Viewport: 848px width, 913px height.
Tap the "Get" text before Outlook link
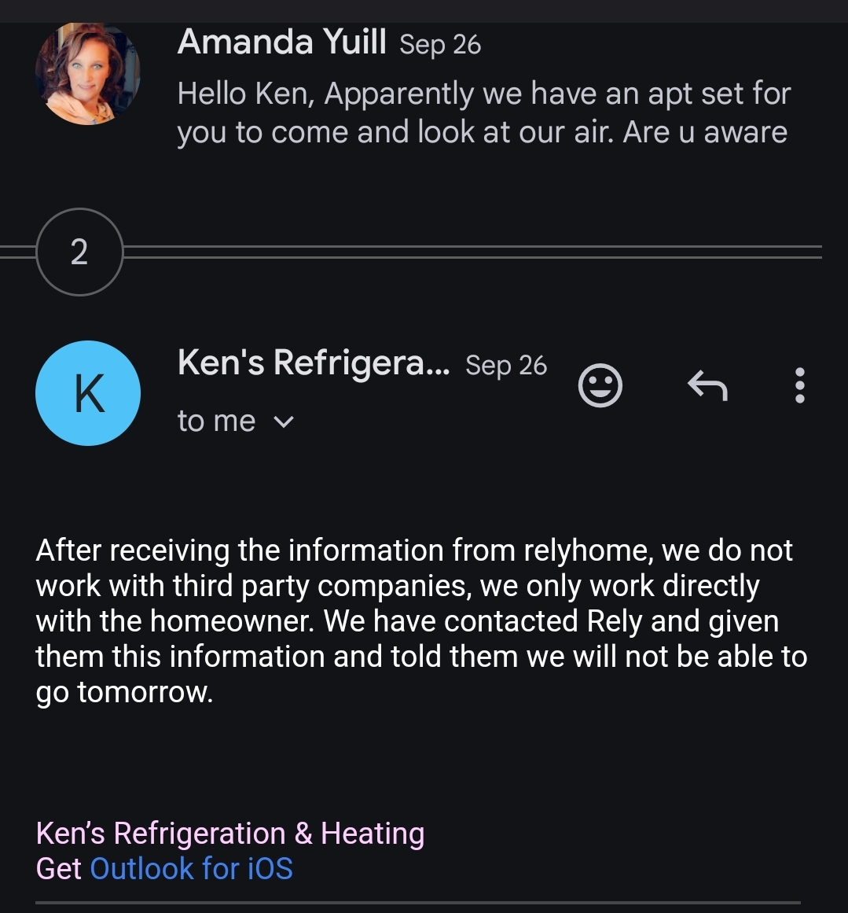(x=59, y=868)
